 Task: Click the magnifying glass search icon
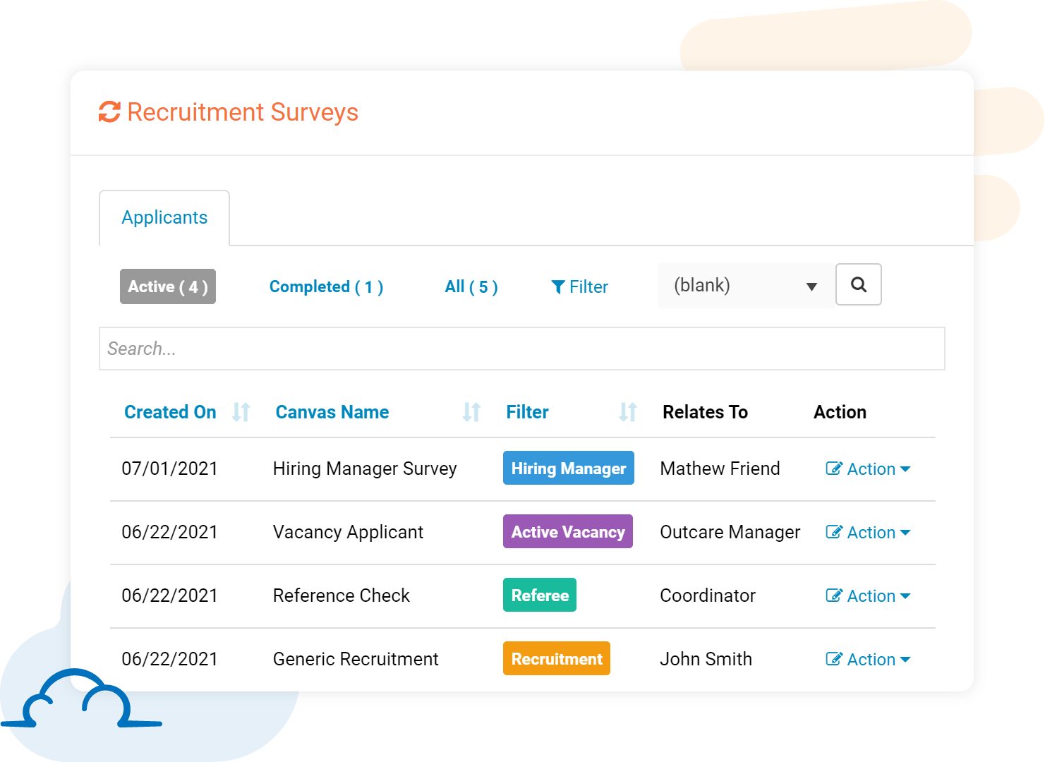[x=859, y=284]
